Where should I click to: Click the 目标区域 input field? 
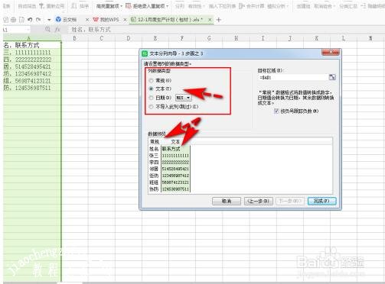click(293, 77)
